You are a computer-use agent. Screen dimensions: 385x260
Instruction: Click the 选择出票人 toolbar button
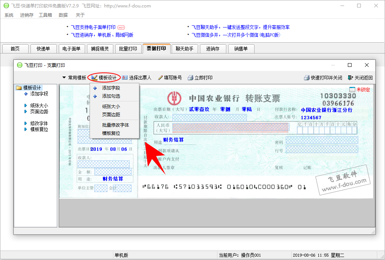coord(137,78)
